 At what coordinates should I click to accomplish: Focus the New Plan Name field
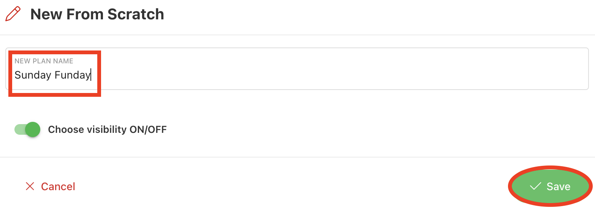[x=297, y=69]
